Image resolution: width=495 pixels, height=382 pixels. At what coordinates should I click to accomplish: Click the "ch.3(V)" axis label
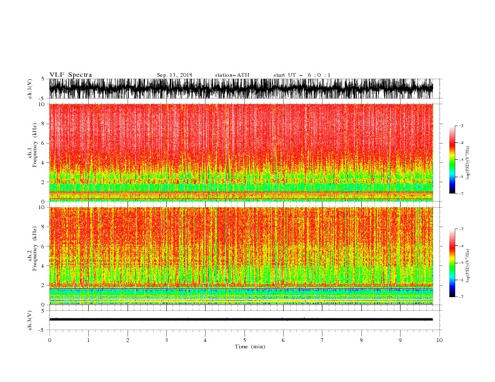tap(29, 320)
